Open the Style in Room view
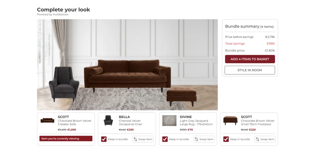Screen dimensions: 309x154 point(250,70)
